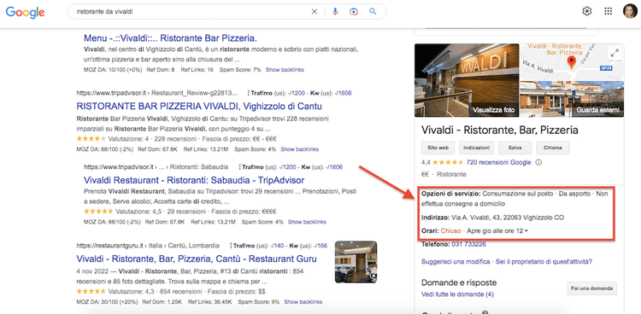Image resolution: width=641 pixels, height=314 pixels.
Task: Call phone number 031 733226
Action: click(x=469, y=244)
